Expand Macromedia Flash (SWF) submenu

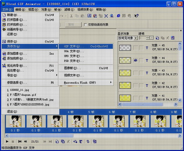(111, 82)
